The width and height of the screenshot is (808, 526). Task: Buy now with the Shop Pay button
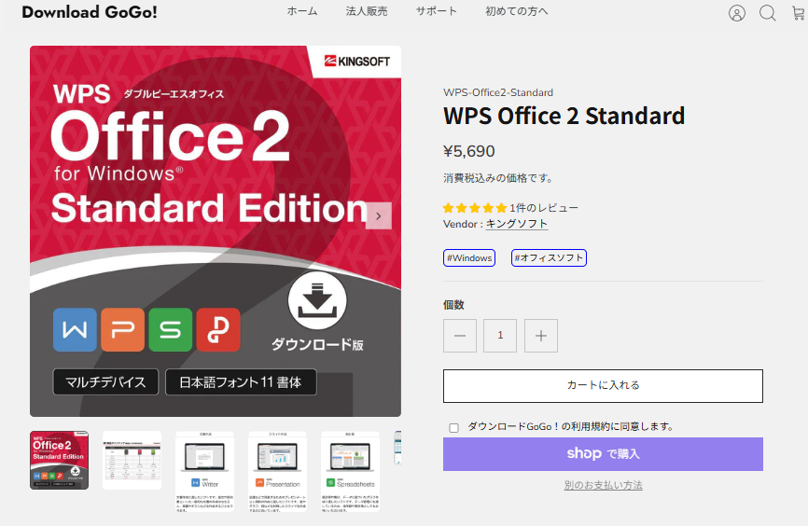tap(603, 454)
